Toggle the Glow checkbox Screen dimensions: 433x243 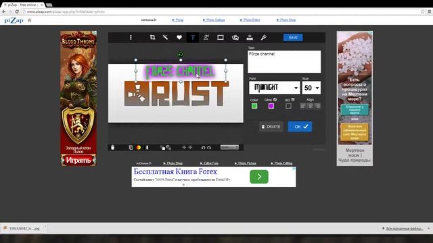[x=275, y=100]
